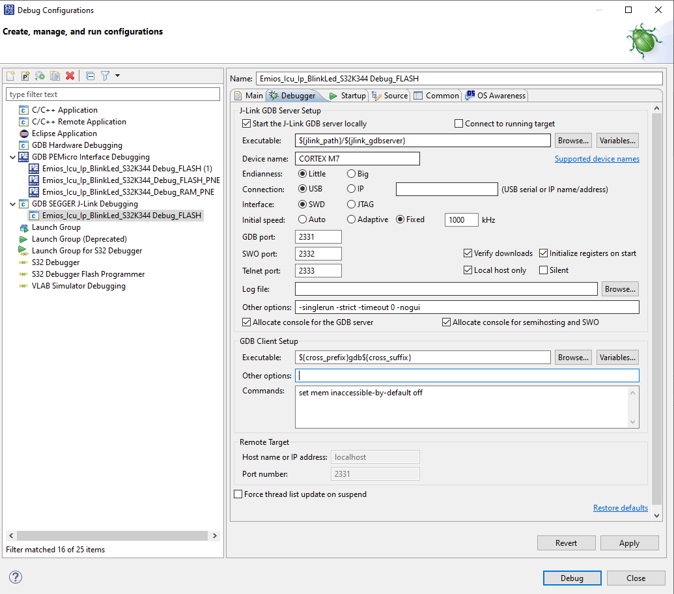Create a new launch configuration prototype
This screenshot has width=674, height=594.
[x=25, y=76]
